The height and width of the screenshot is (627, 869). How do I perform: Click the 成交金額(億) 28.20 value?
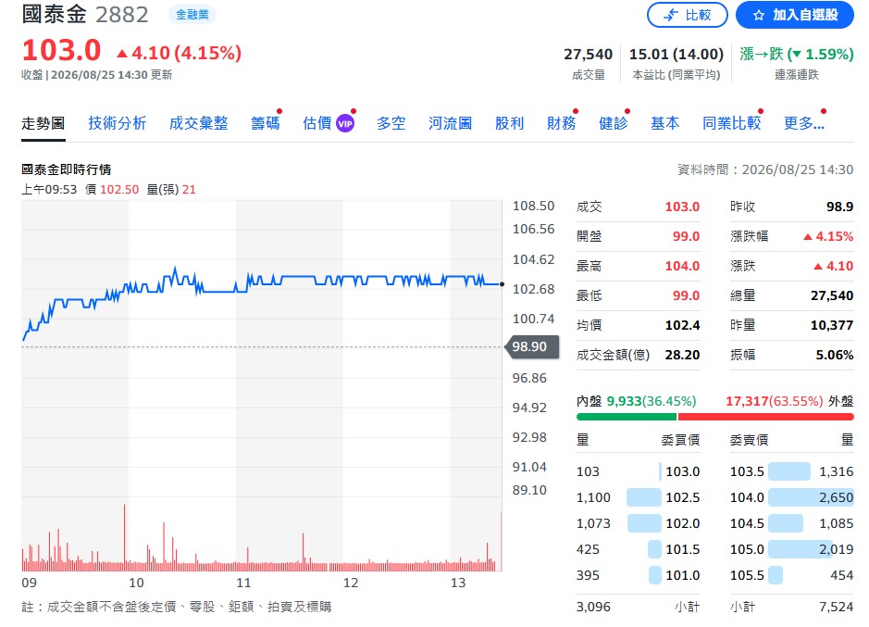[x=682, y=355]
